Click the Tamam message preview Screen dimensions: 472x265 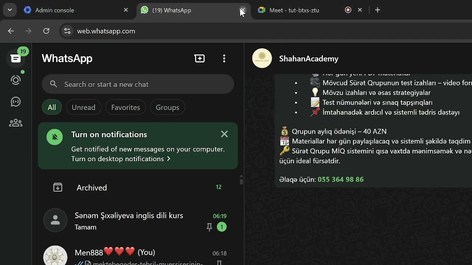pyautogui.click(x=86, y=227)
